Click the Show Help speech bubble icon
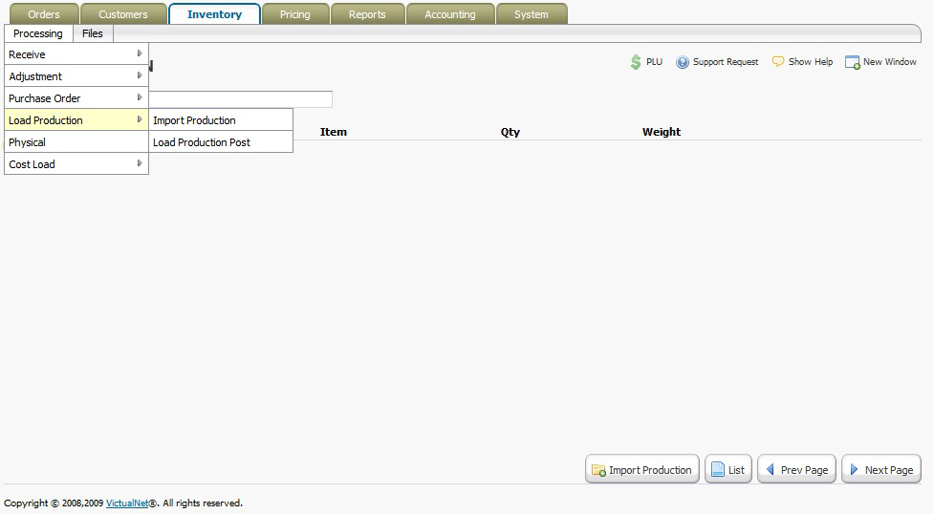This screenshot has width=934, height=514. click(x=778, y=61)
